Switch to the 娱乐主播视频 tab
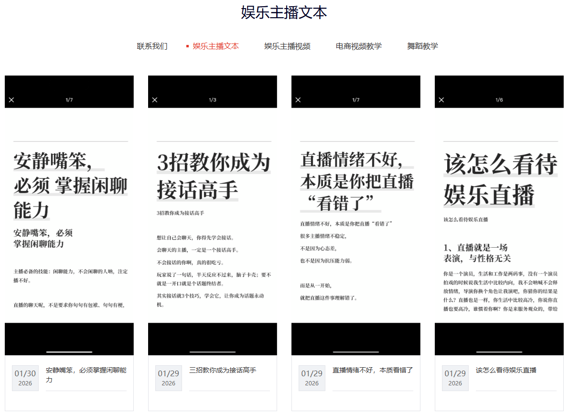This screenshot has height=415, width=570. point(287,46)
